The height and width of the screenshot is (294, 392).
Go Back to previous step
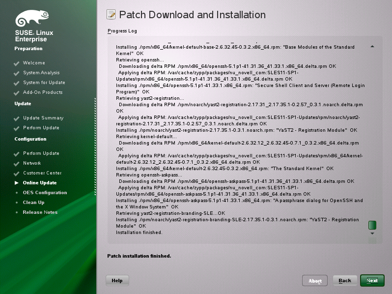345,281
